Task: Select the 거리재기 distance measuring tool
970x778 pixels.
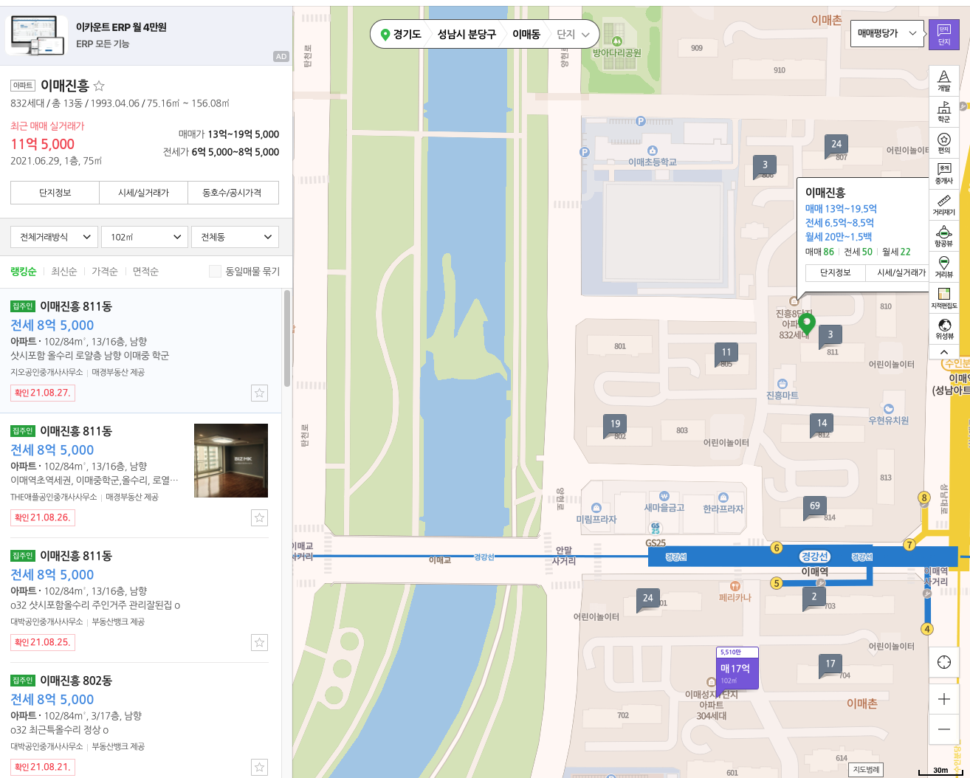Action: coord(944,204)
